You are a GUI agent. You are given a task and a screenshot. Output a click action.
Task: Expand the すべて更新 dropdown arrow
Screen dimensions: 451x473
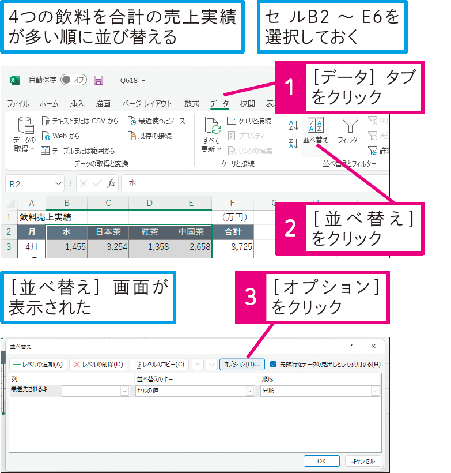pos(219,149)
